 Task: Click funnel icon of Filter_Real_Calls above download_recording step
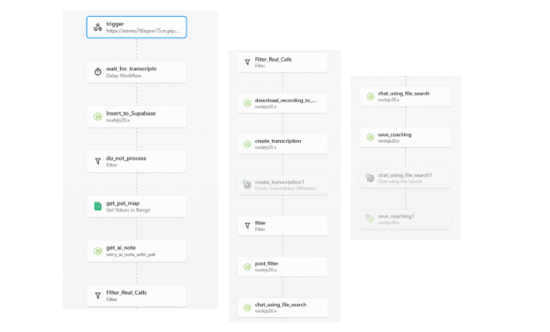point(247,63)
